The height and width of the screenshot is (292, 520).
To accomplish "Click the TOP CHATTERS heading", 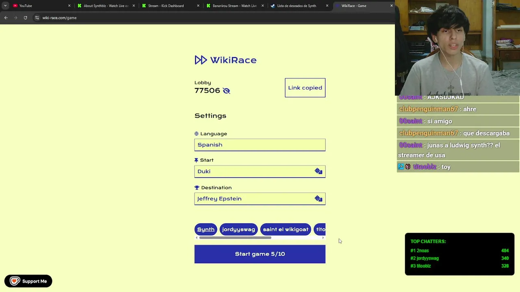I will (428, 241).
